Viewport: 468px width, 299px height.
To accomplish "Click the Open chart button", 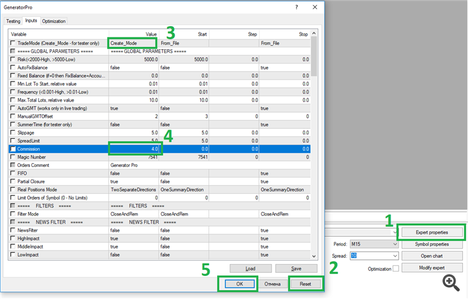I will [x=432, y=256].
